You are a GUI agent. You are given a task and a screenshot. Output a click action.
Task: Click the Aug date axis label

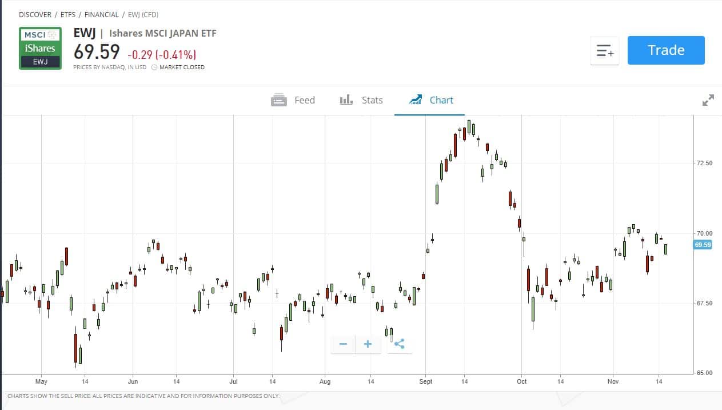325,381
